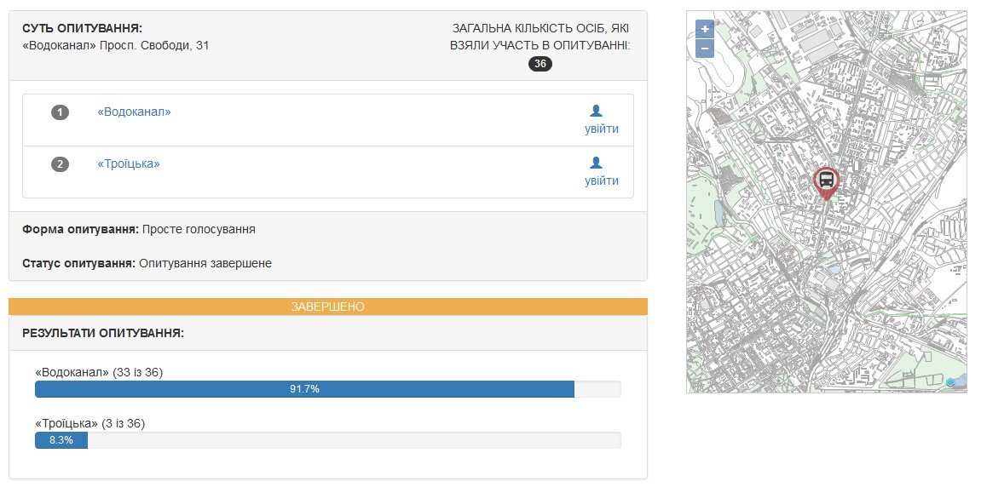
Task: Click the orange ЗАВЕРШЕНО status banner
Action: (x=328, y=307)
